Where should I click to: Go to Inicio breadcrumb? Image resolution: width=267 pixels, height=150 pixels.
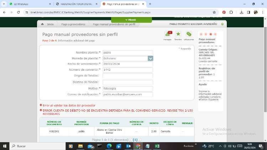pos(51,24)
